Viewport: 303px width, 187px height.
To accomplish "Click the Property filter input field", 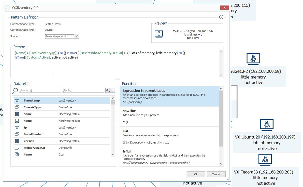I will [40, 90].
